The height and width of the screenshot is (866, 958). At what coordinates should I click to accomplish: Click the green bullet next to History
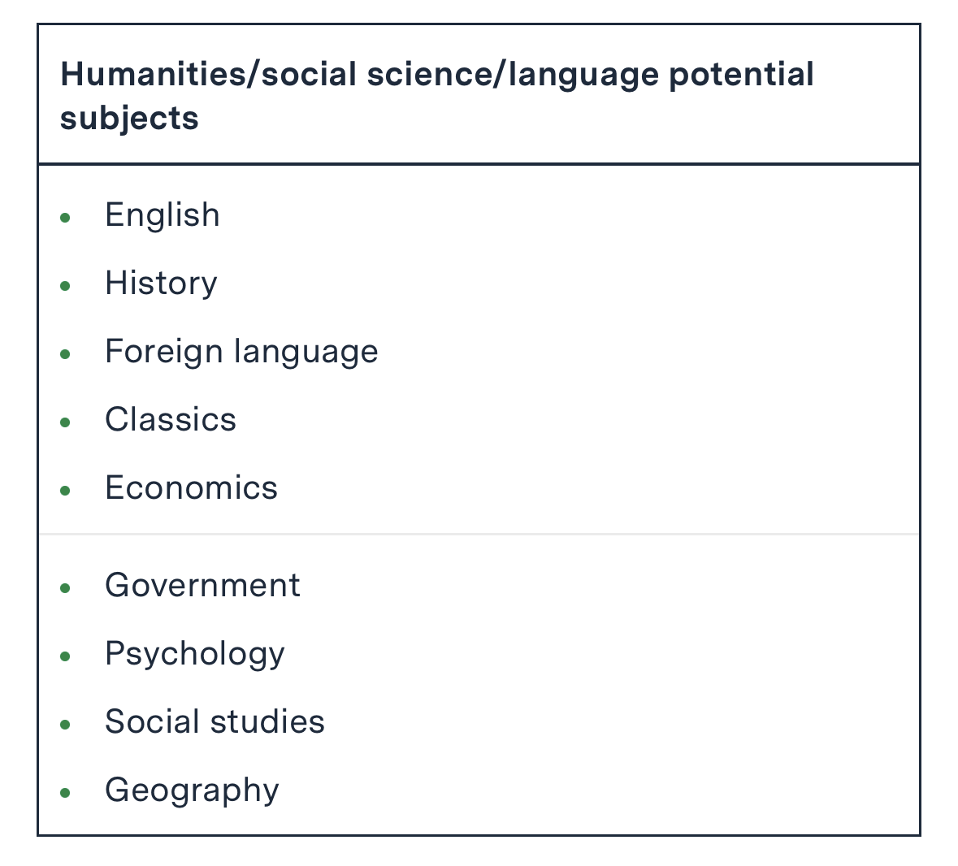pyautogui.click(x=66, y=286)
